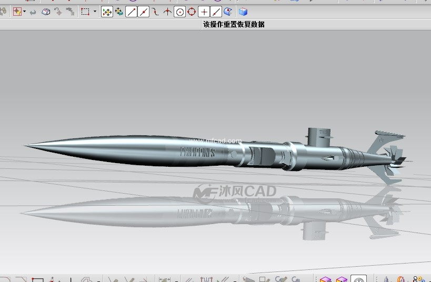Toggle the Midpoint snap option
This screenshot has width=431, height=282.
pos(143,12)
